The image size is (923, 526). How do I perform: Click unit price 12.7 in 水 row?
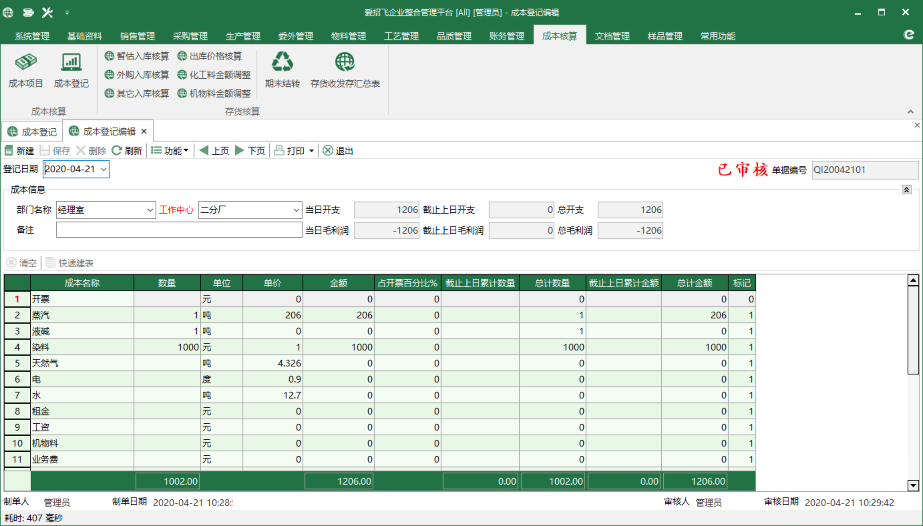click(272, 395)
